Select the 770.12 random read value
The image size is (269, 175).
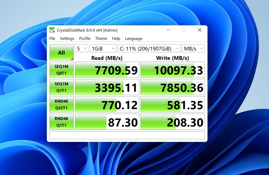click(107, 104)
